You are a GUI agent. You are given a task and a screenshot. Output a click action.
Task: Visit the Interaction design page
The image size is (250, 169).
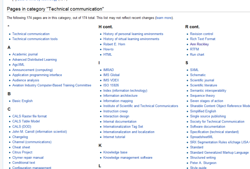[116, 116]
